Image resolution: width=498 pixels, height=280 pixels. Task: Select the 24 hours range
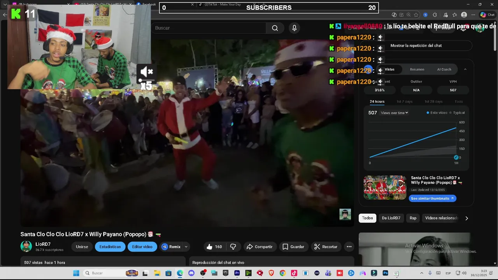[377, 101]
